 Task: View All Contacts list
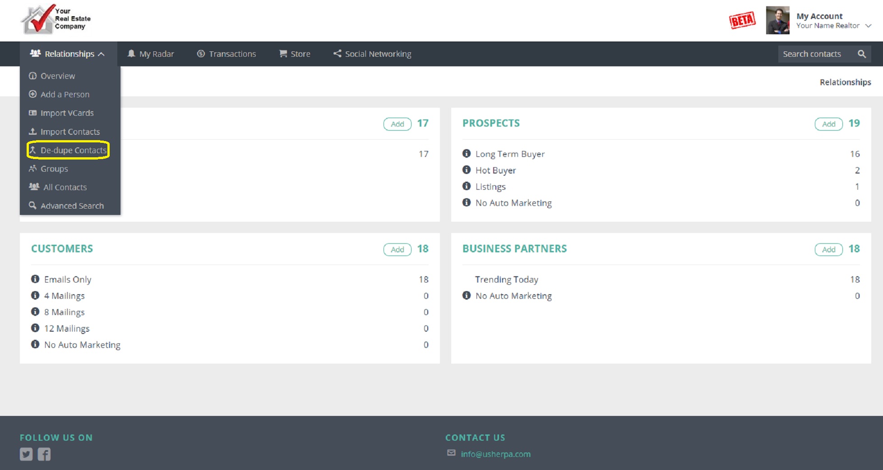(x=65, y=187)
